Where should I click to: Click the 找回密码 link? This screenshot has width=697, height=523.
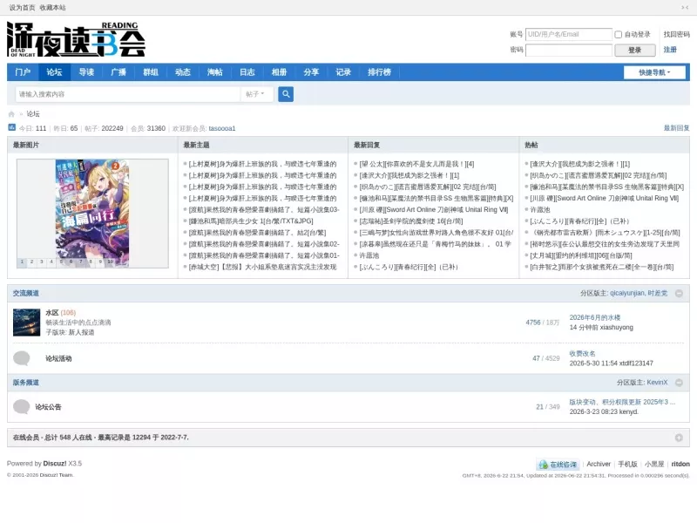(x=677, y=34)
